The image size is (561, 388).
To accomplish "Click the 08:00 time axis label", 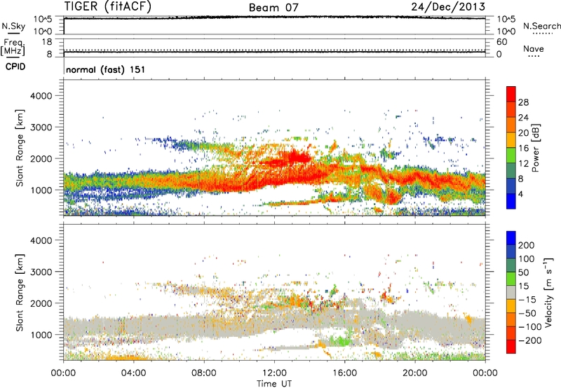I will point(204,373).
